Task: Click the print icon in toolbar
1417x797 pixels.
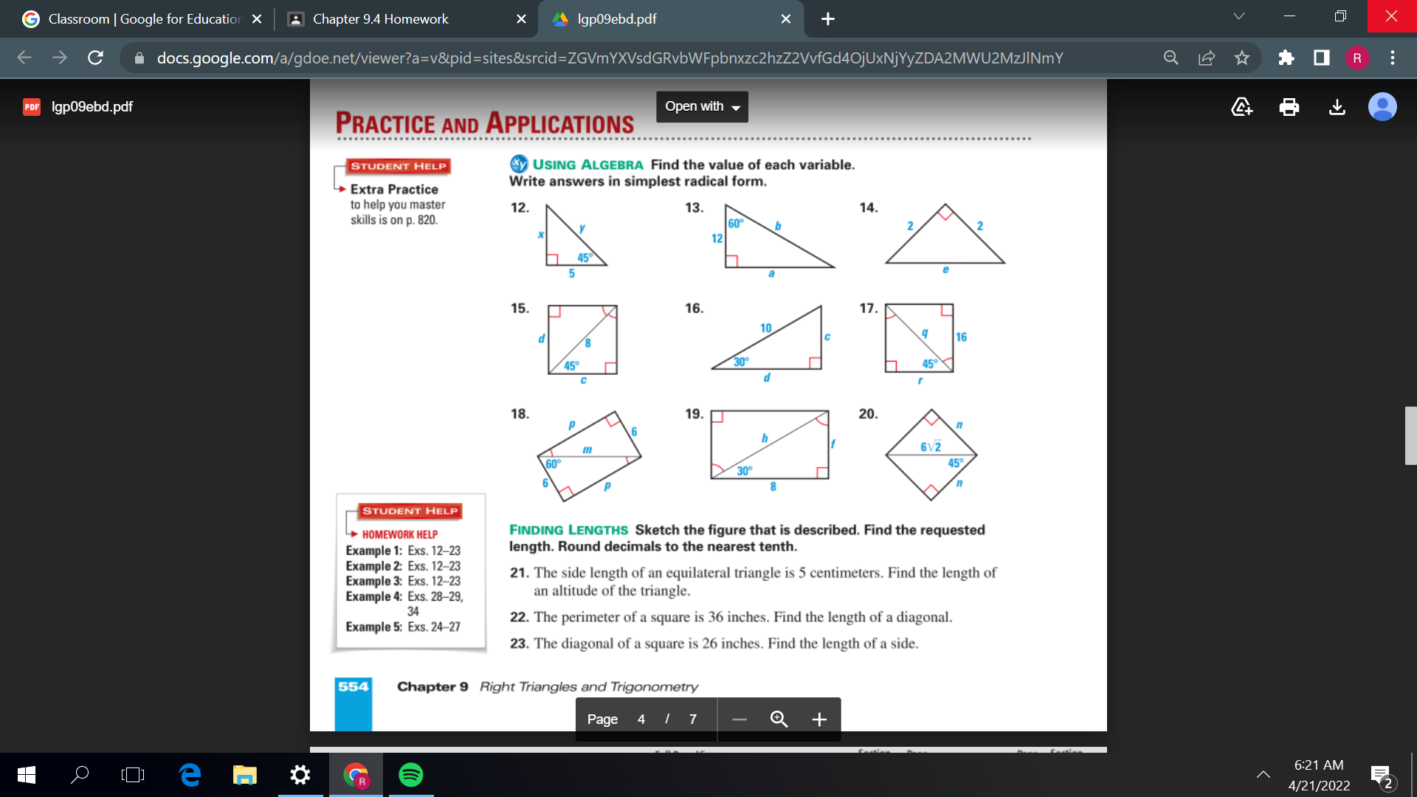Action: [x=1288, y=106]
